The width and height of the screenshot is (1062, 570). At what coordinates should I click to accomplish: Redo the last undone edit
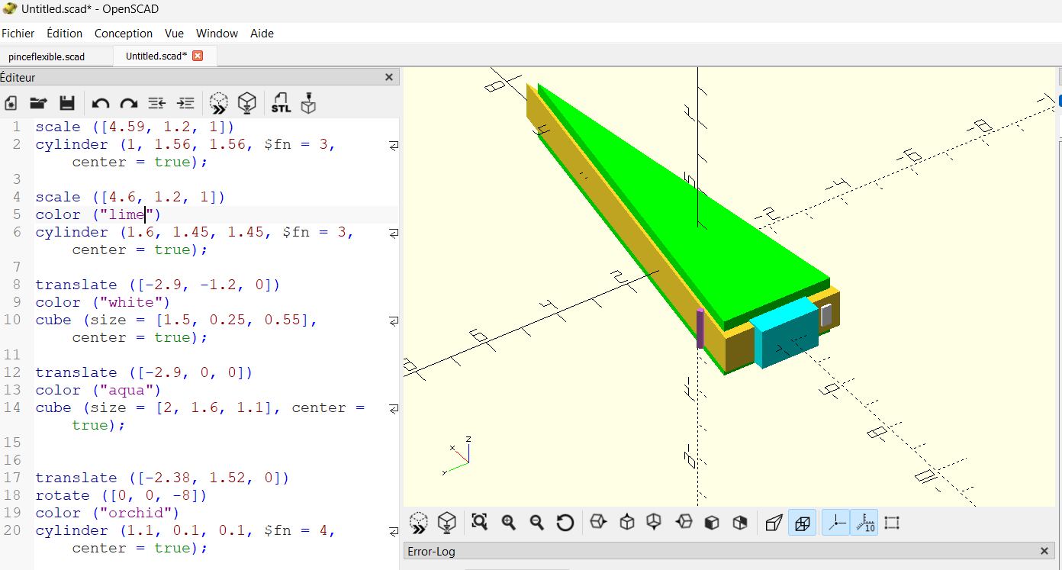point(129,103)
